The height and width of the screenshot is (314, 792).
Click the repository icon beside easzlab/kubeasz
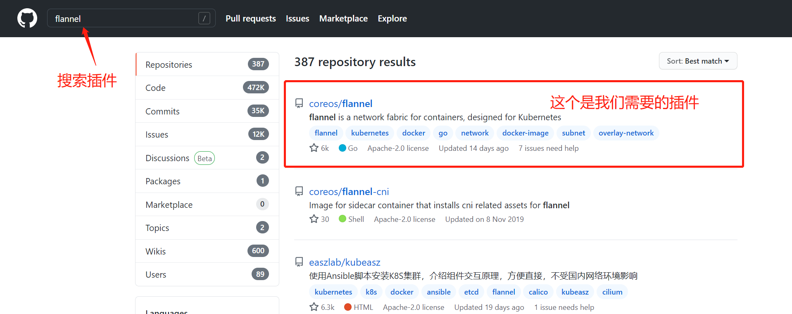click(x=299, y=262)
